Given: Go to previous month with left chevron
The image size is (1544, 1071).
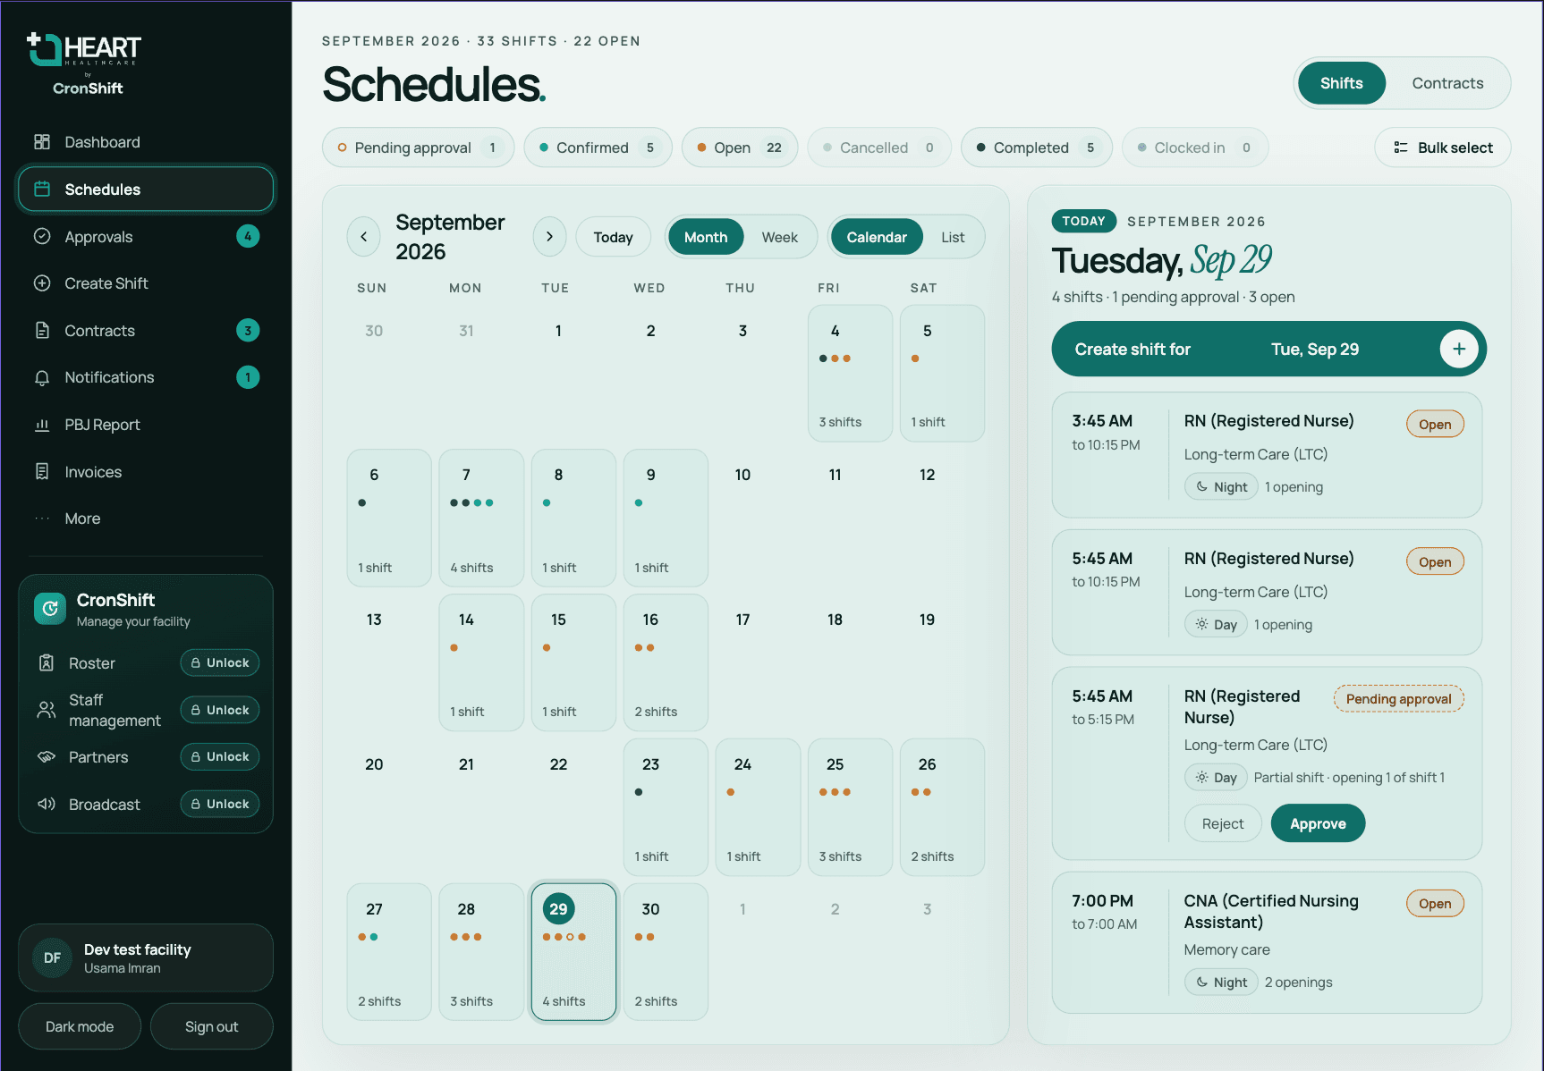Looking at the screenshot, I should point(363,237).
